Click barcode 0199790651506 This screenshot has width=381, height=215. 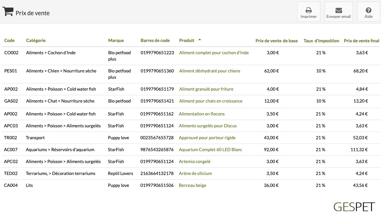(157, 185)
